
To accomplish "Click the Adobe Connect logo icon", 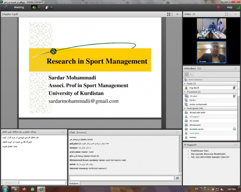I will tap(5, 7).
